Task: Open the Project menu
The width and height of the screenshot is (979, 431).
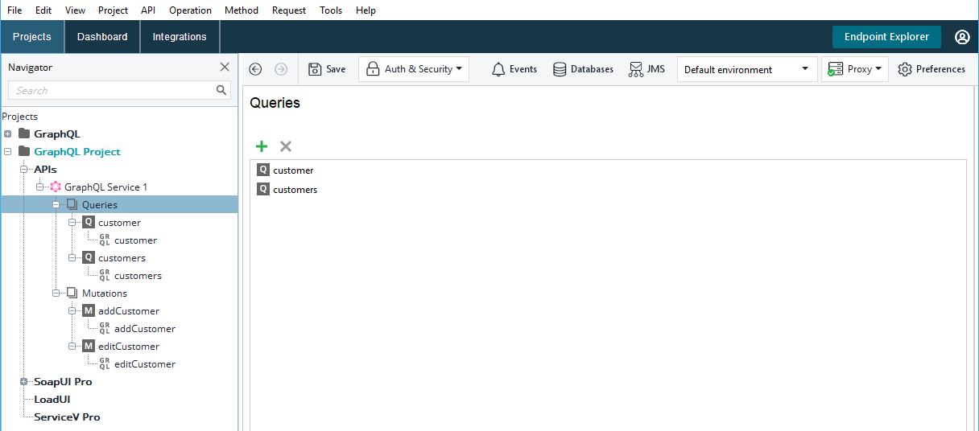Action: click(113, 10)
